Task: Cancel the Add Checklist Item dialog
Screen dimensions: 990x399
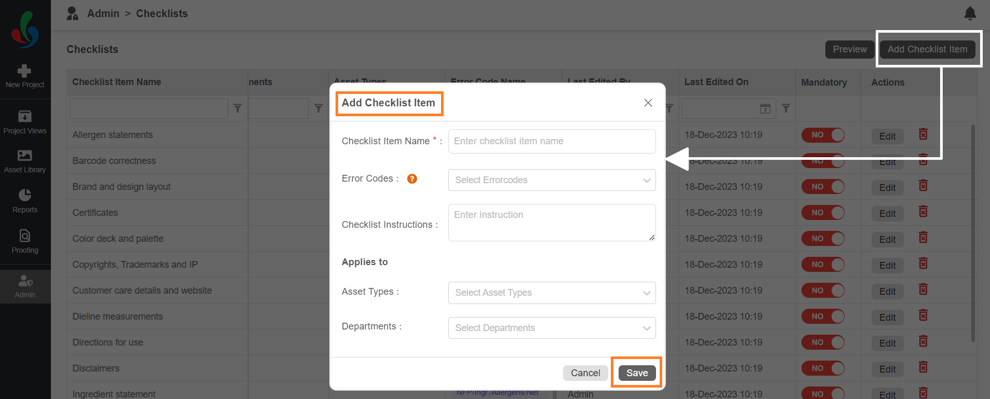Action: (x=585, y=373)
